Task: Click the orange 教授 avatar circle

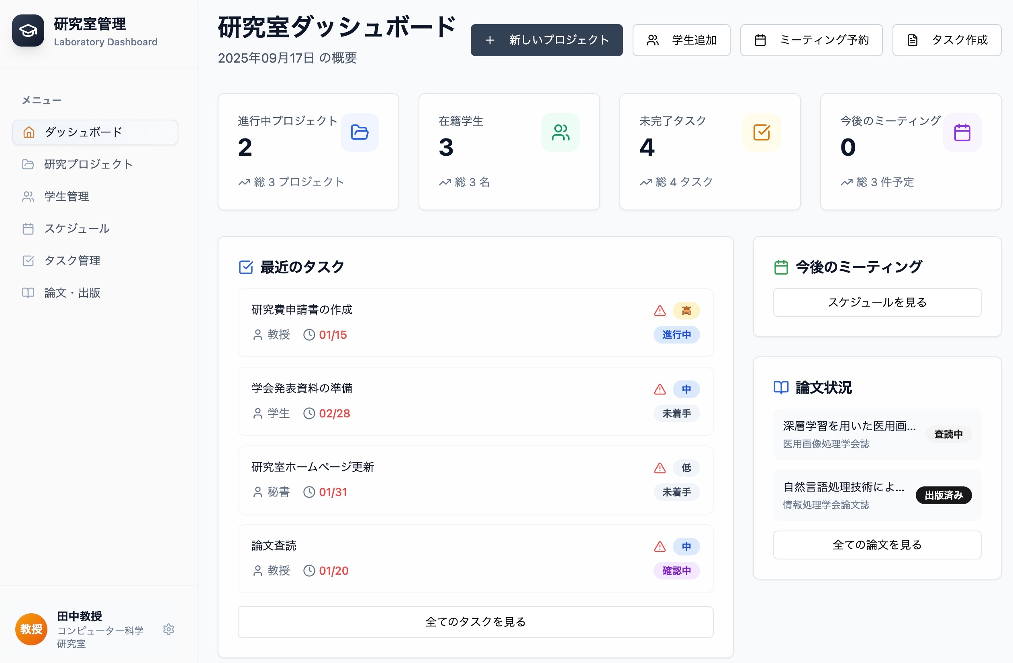Action: click(x=31, y=628)
